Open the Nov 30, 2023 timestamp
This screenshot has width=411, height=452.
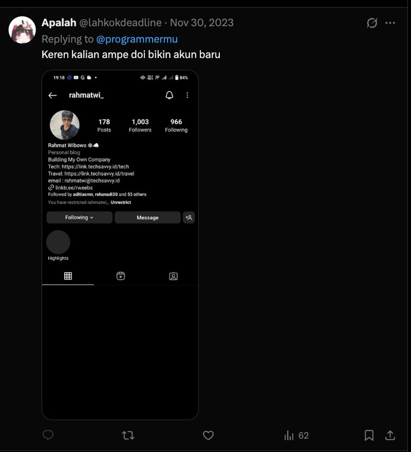[201, 23]
